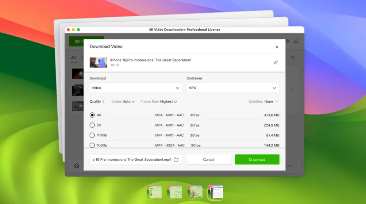366x204 pixels.
Task: Copy the video link with the chain icon
Action: 276,62
